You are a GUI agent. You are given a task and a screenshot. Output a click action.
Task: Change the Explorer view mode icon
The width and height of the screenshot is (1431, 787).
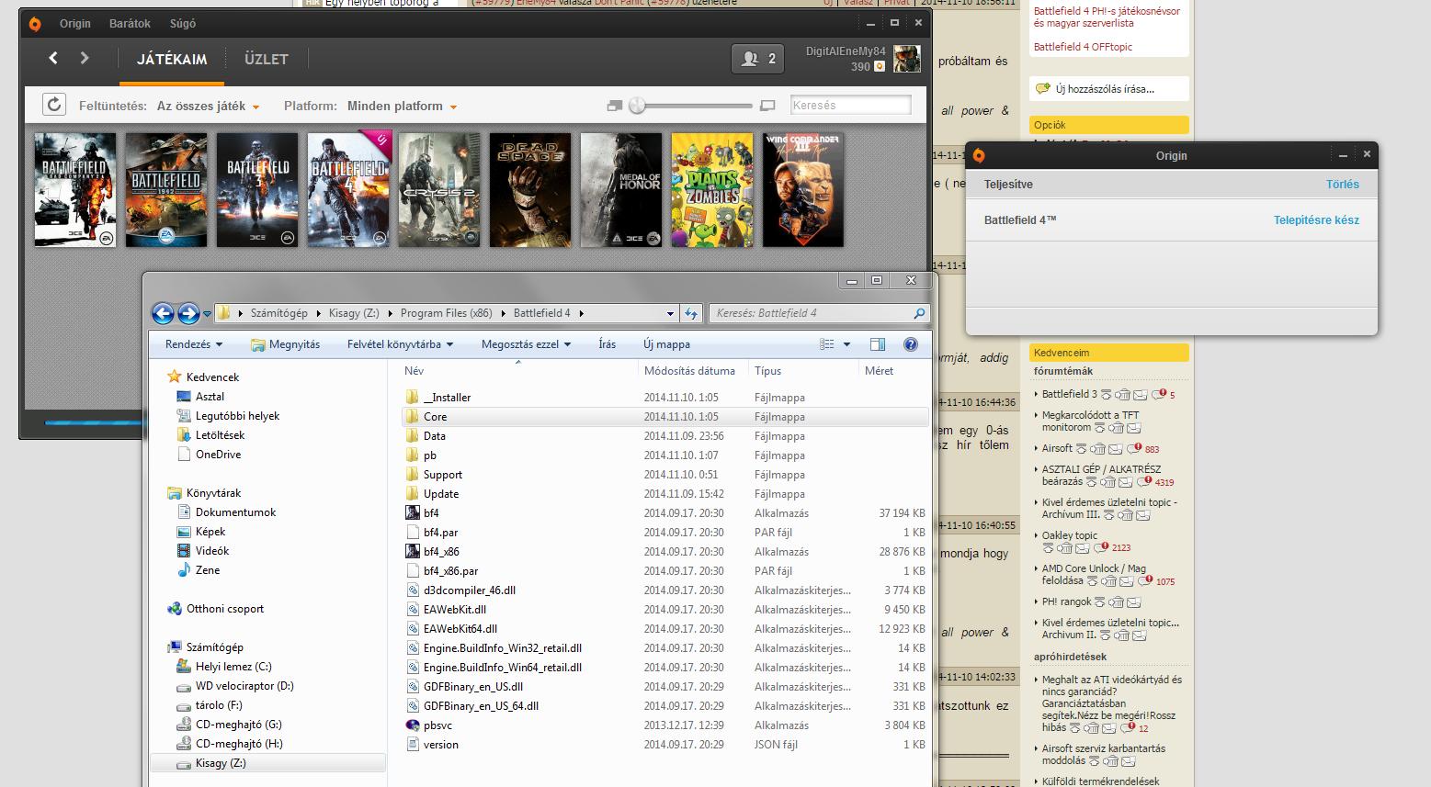coord(827,344)
